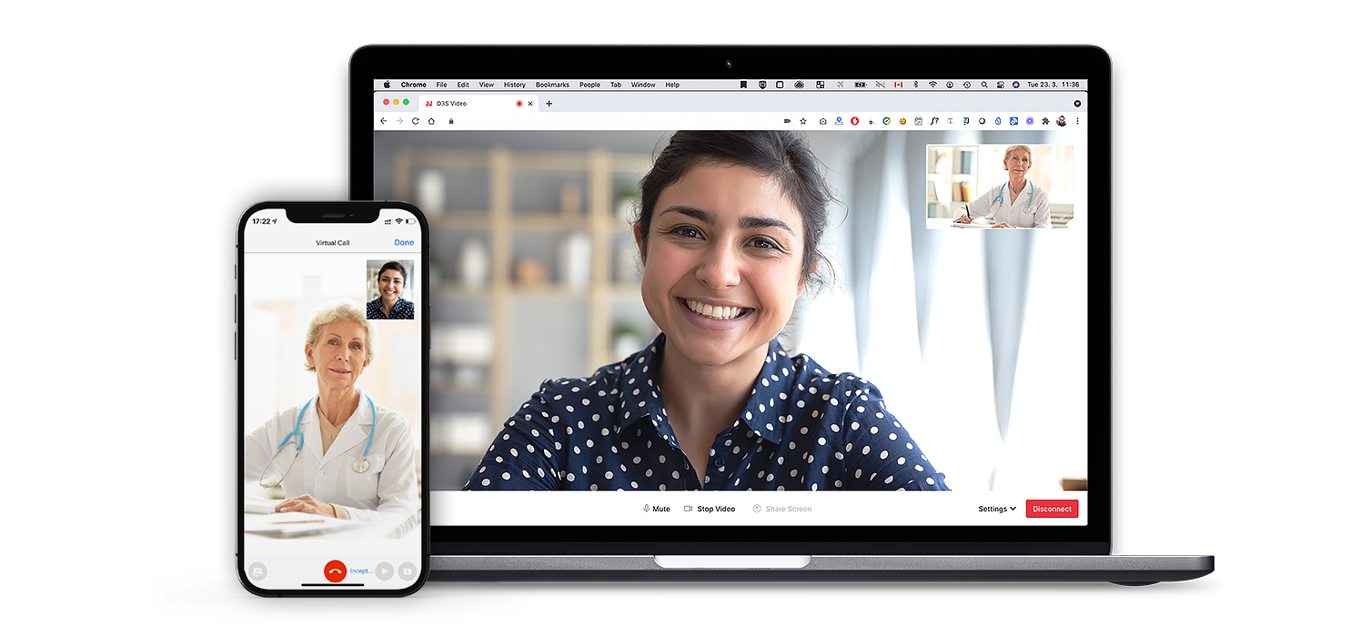Screen dimensions: 1370x637
Task: Toggle Bluetooth from the macOS menu bar
Action: (916, 84)
